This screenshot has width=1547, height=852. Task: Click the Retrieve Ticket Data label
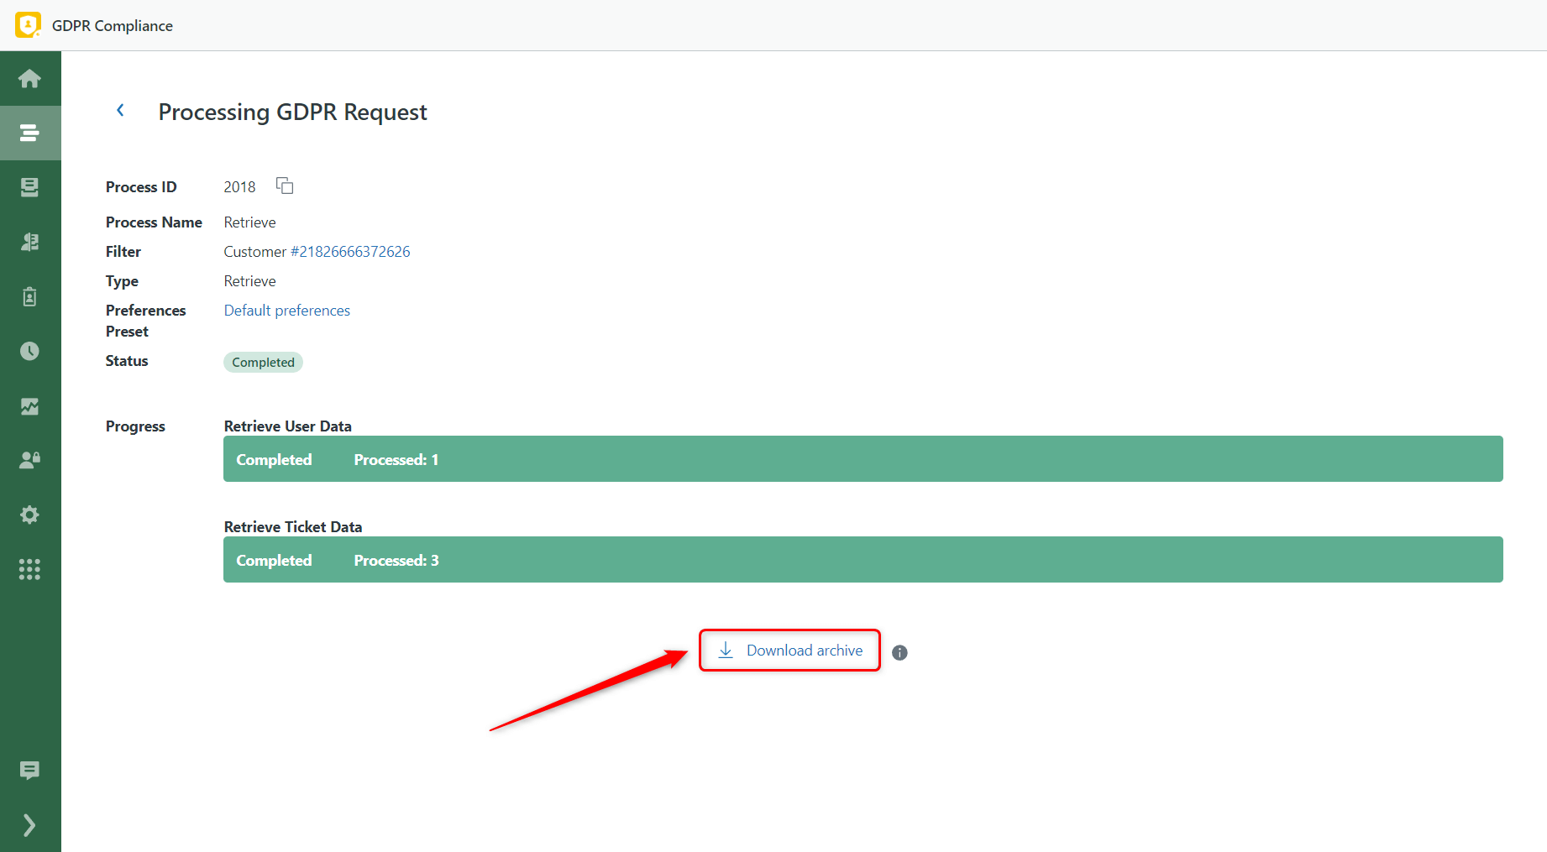click(293, 527)
